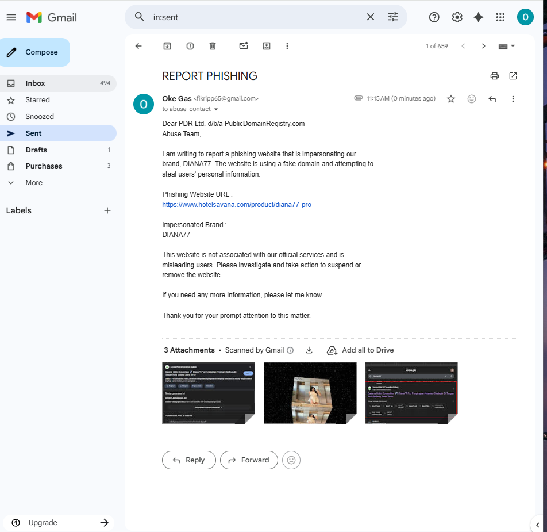Go to the older email
Image resolution: width=547 pixels, height=532 pixels.
pos(484,46)
